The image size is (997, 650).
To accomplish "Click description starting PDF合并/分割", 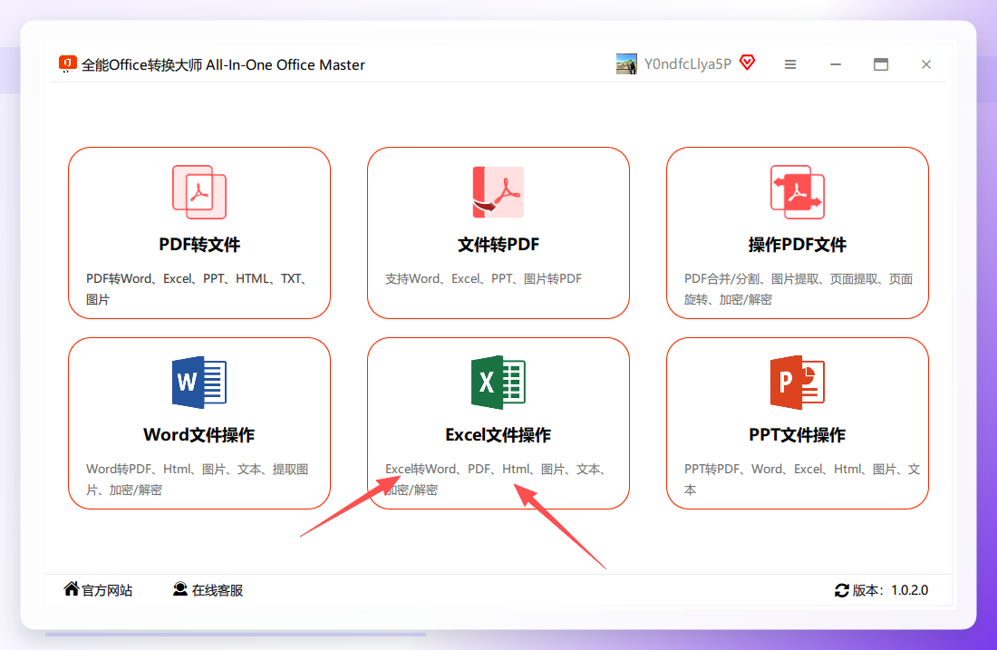I will coord(799,289).
